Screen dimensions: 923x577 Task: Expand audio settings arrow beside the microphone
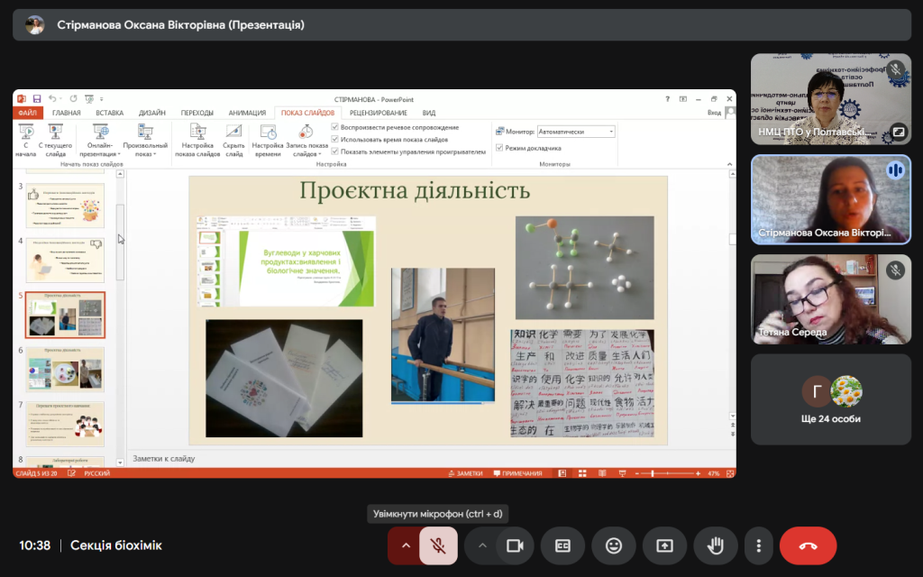coord(405,545)
